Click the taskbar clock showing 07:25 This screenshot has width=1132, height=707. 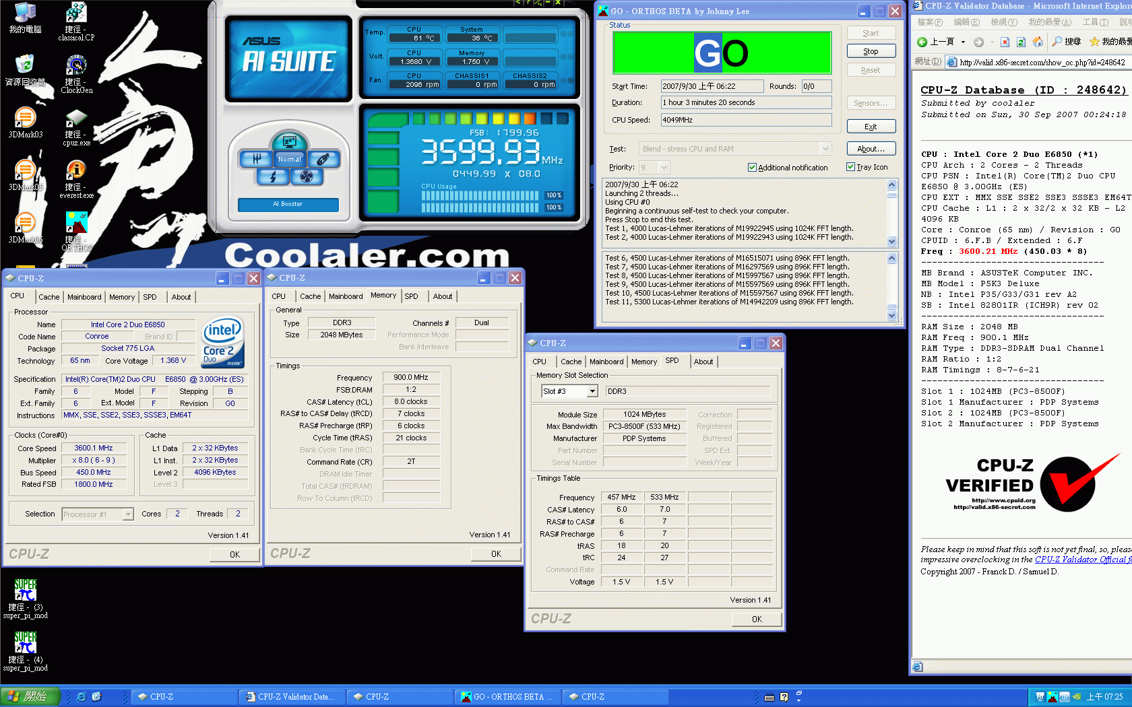tap(1105, 697)
